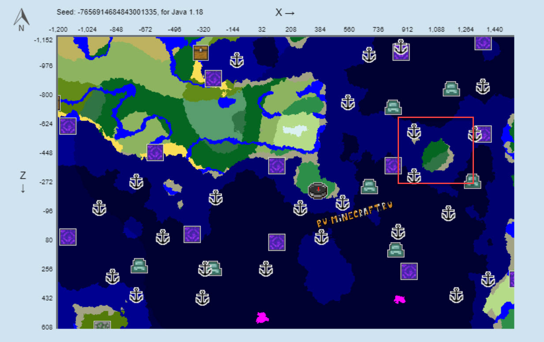Click shipwreck anchor near X -568, Z 55
The width and height of the screenshot is (544, 342).
[x=163, y=237]
